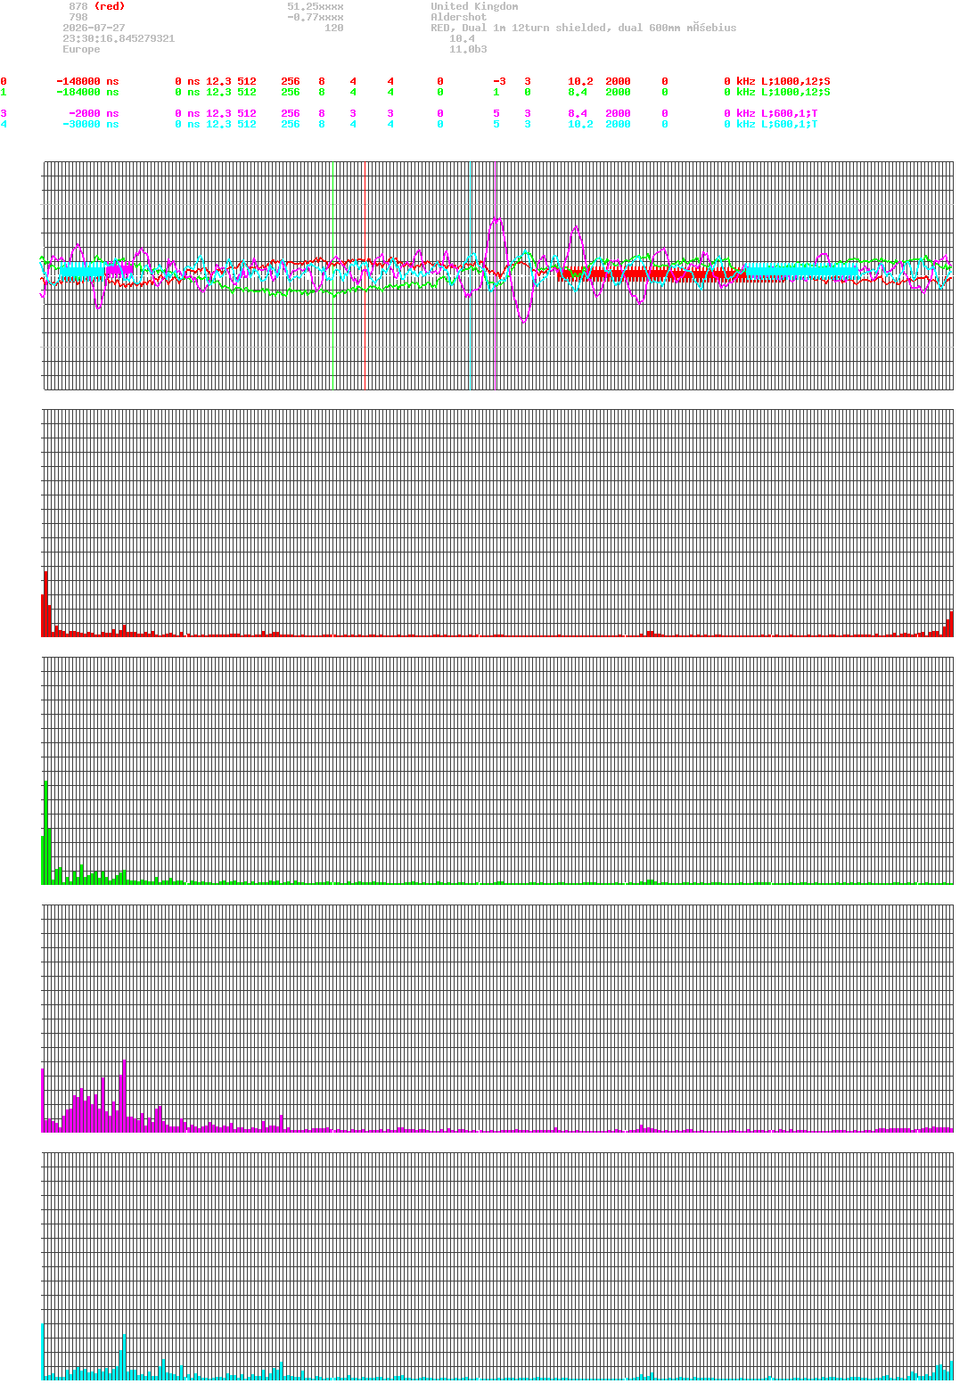Click the red channel index '0'
The height and width of the screenshot is (1400, 976).
pyautogui.click(x=4, y=81)
